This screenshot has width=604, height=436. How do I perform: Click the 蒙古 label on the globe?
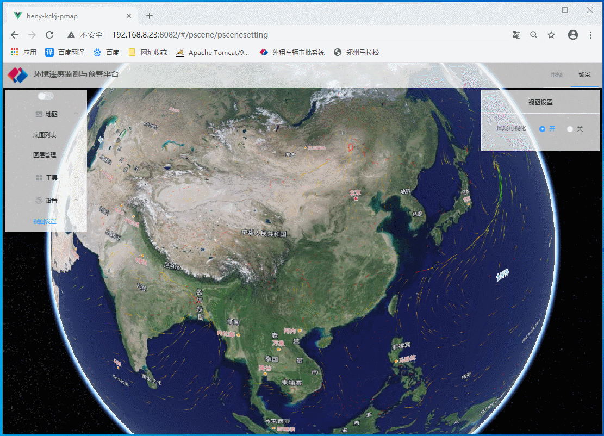[x=290, y=154]
